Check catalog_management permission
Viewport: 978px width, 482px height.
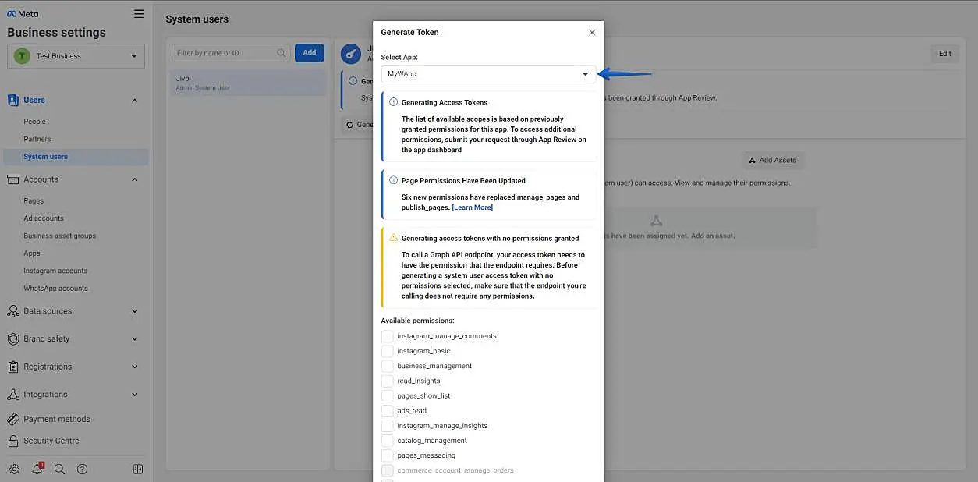click(x=387, y=441)
